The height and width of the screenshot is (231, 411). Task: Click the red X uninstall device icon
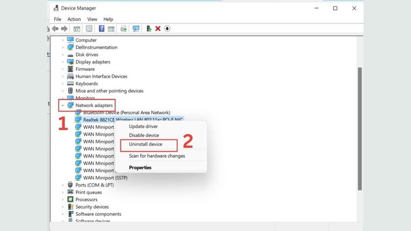coord(158,29)
